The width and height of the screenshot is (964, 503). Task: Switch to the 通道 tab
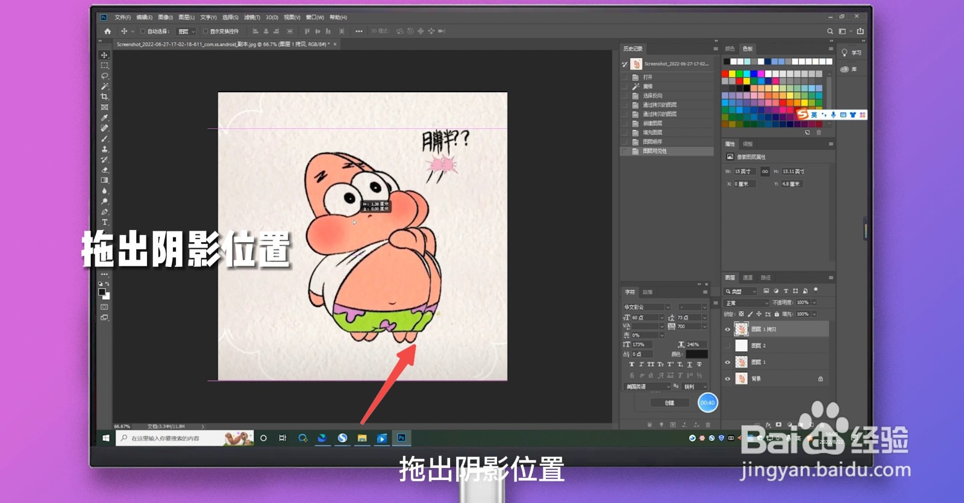748,278
